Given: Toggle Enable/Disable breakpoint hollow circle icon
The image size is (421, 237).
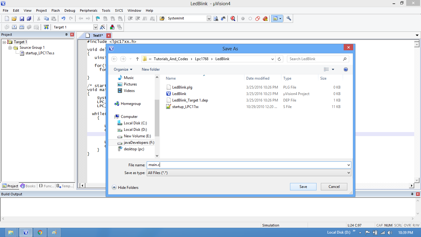Looking at the screenshot, I should pyautogui.click(x=250, y=19).
